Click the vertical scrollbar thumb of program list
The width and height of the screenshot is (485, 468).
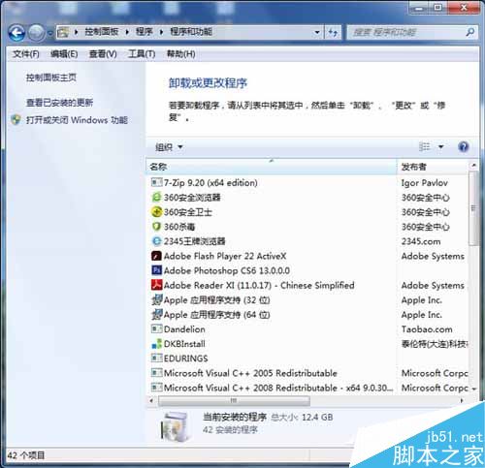(x=473, y=208)
